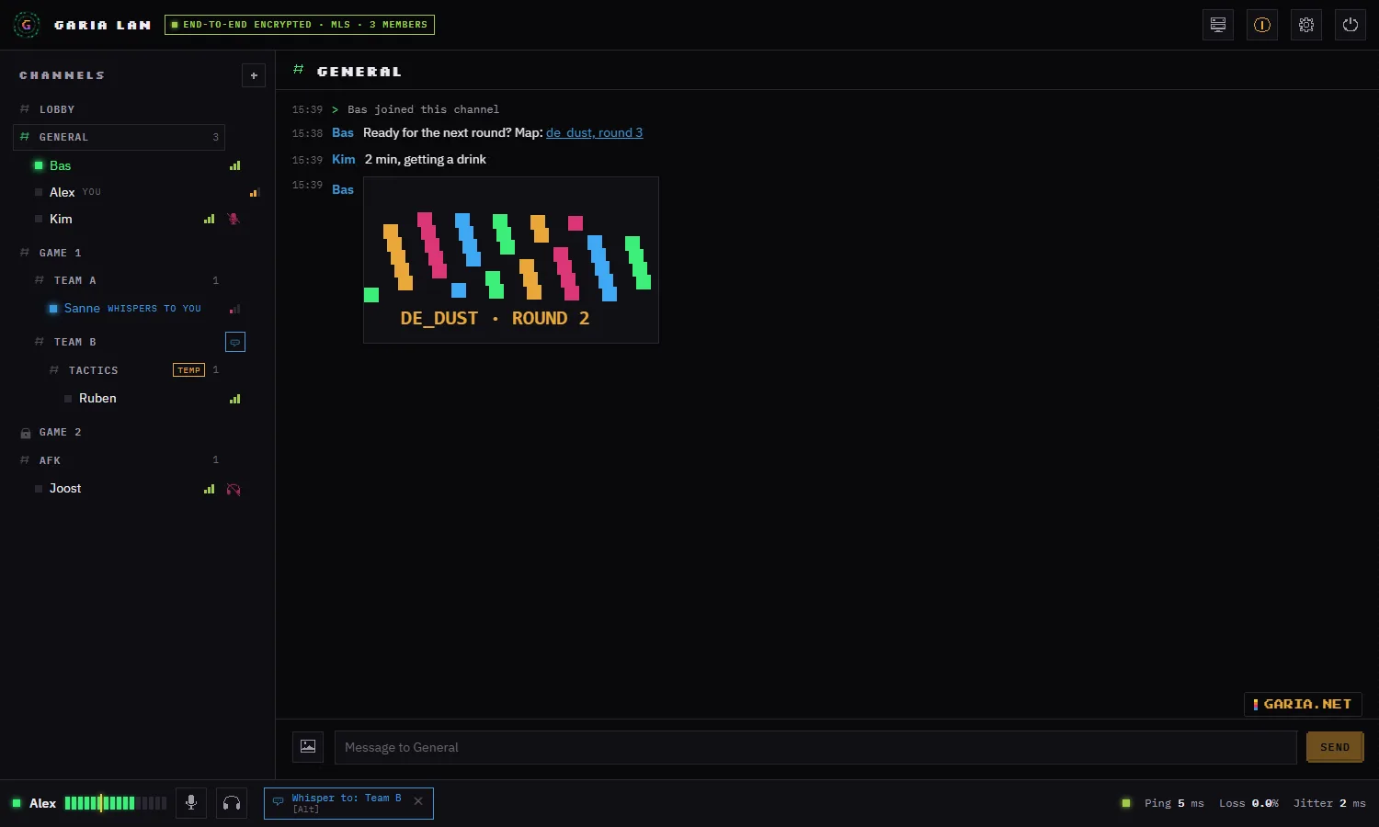
Task: Focus the Message to General input
Action: (815, 747)
